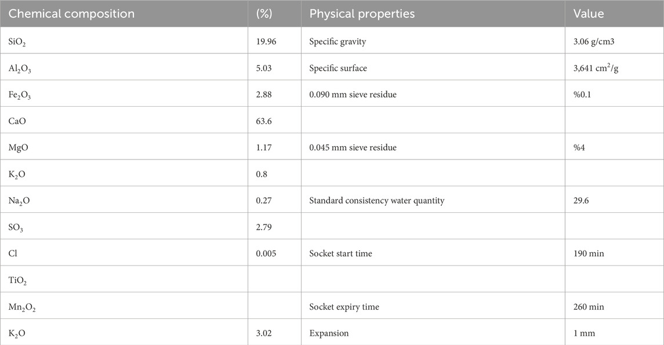The image size is (664, 345).
Task: Select "0.090 mm sieve residue" cell
Action: 353,95
